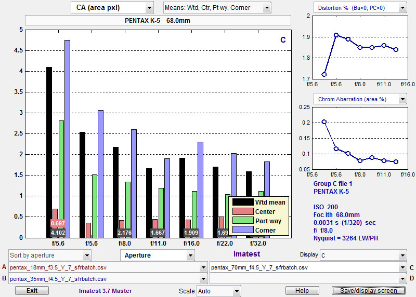The width and height of the screenshot is (416, 297).
Task: Open the Scale Auto dropdown
Action: click(218, 291)
